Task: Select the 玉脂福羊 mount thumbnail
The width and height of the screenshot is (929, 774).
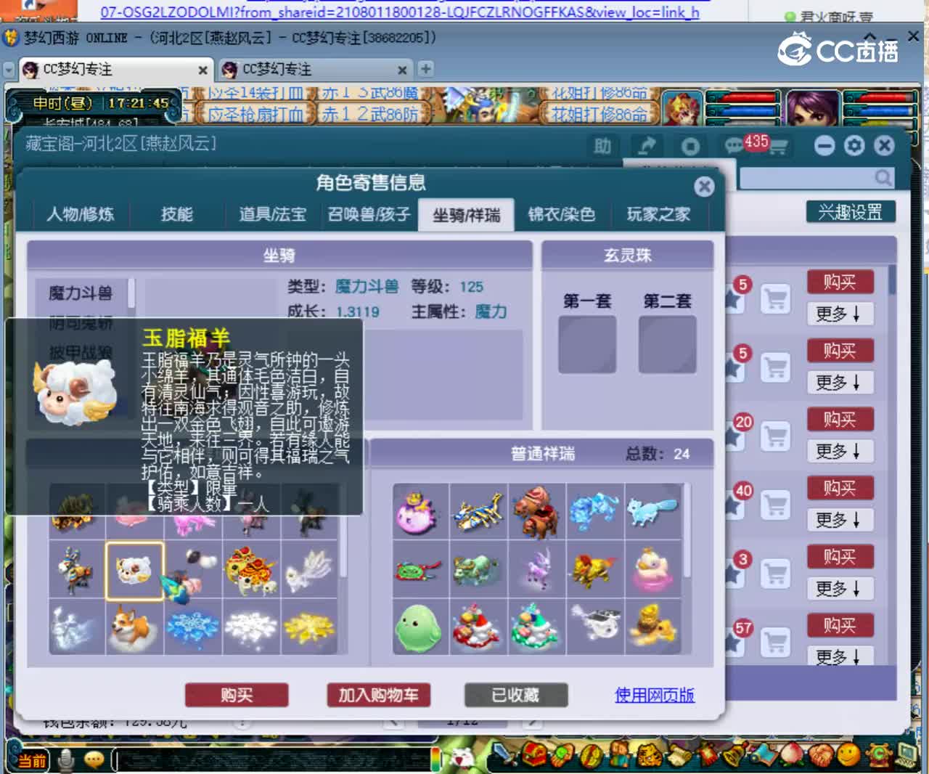Action: tap(135, 571)
